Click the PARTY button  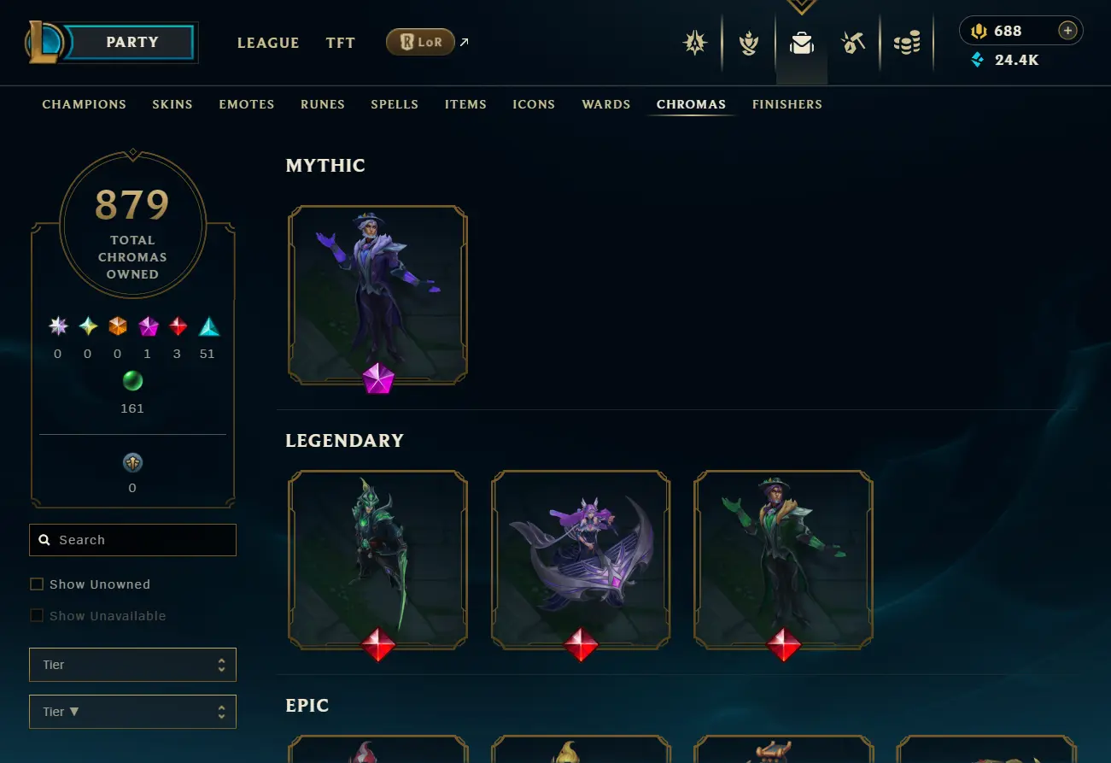coord(131,42)
